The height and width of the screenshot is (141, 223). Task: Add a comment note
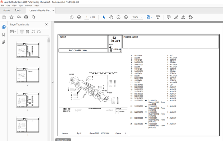169,17
